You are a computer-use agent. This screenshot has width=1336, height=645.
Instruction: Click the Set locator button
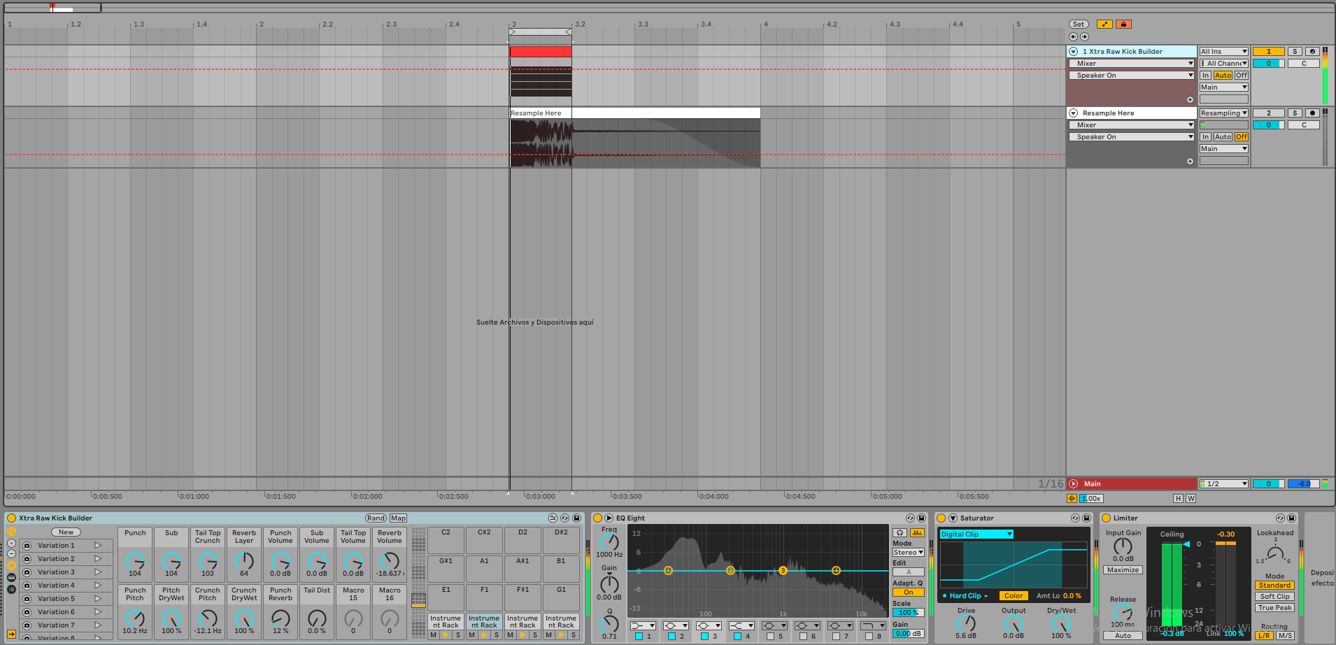point(1079,24)
